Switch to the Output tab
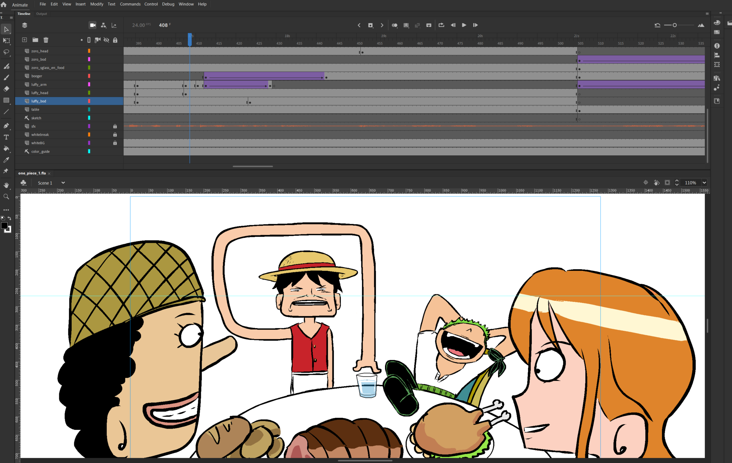This screenshot has width=732, height=463. coord(42,14)
